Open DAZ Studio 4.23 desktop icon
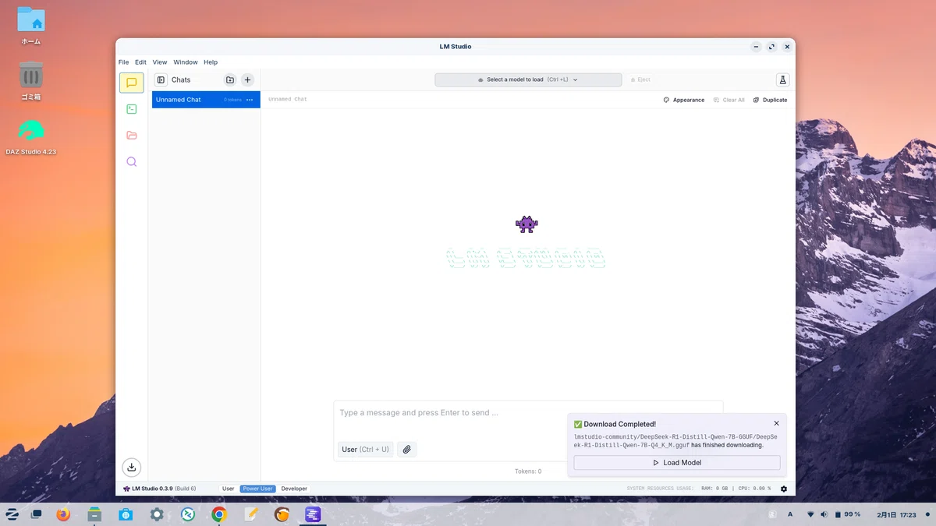The height and width of the screenshot is (526, 936). (x=31, y=137)
